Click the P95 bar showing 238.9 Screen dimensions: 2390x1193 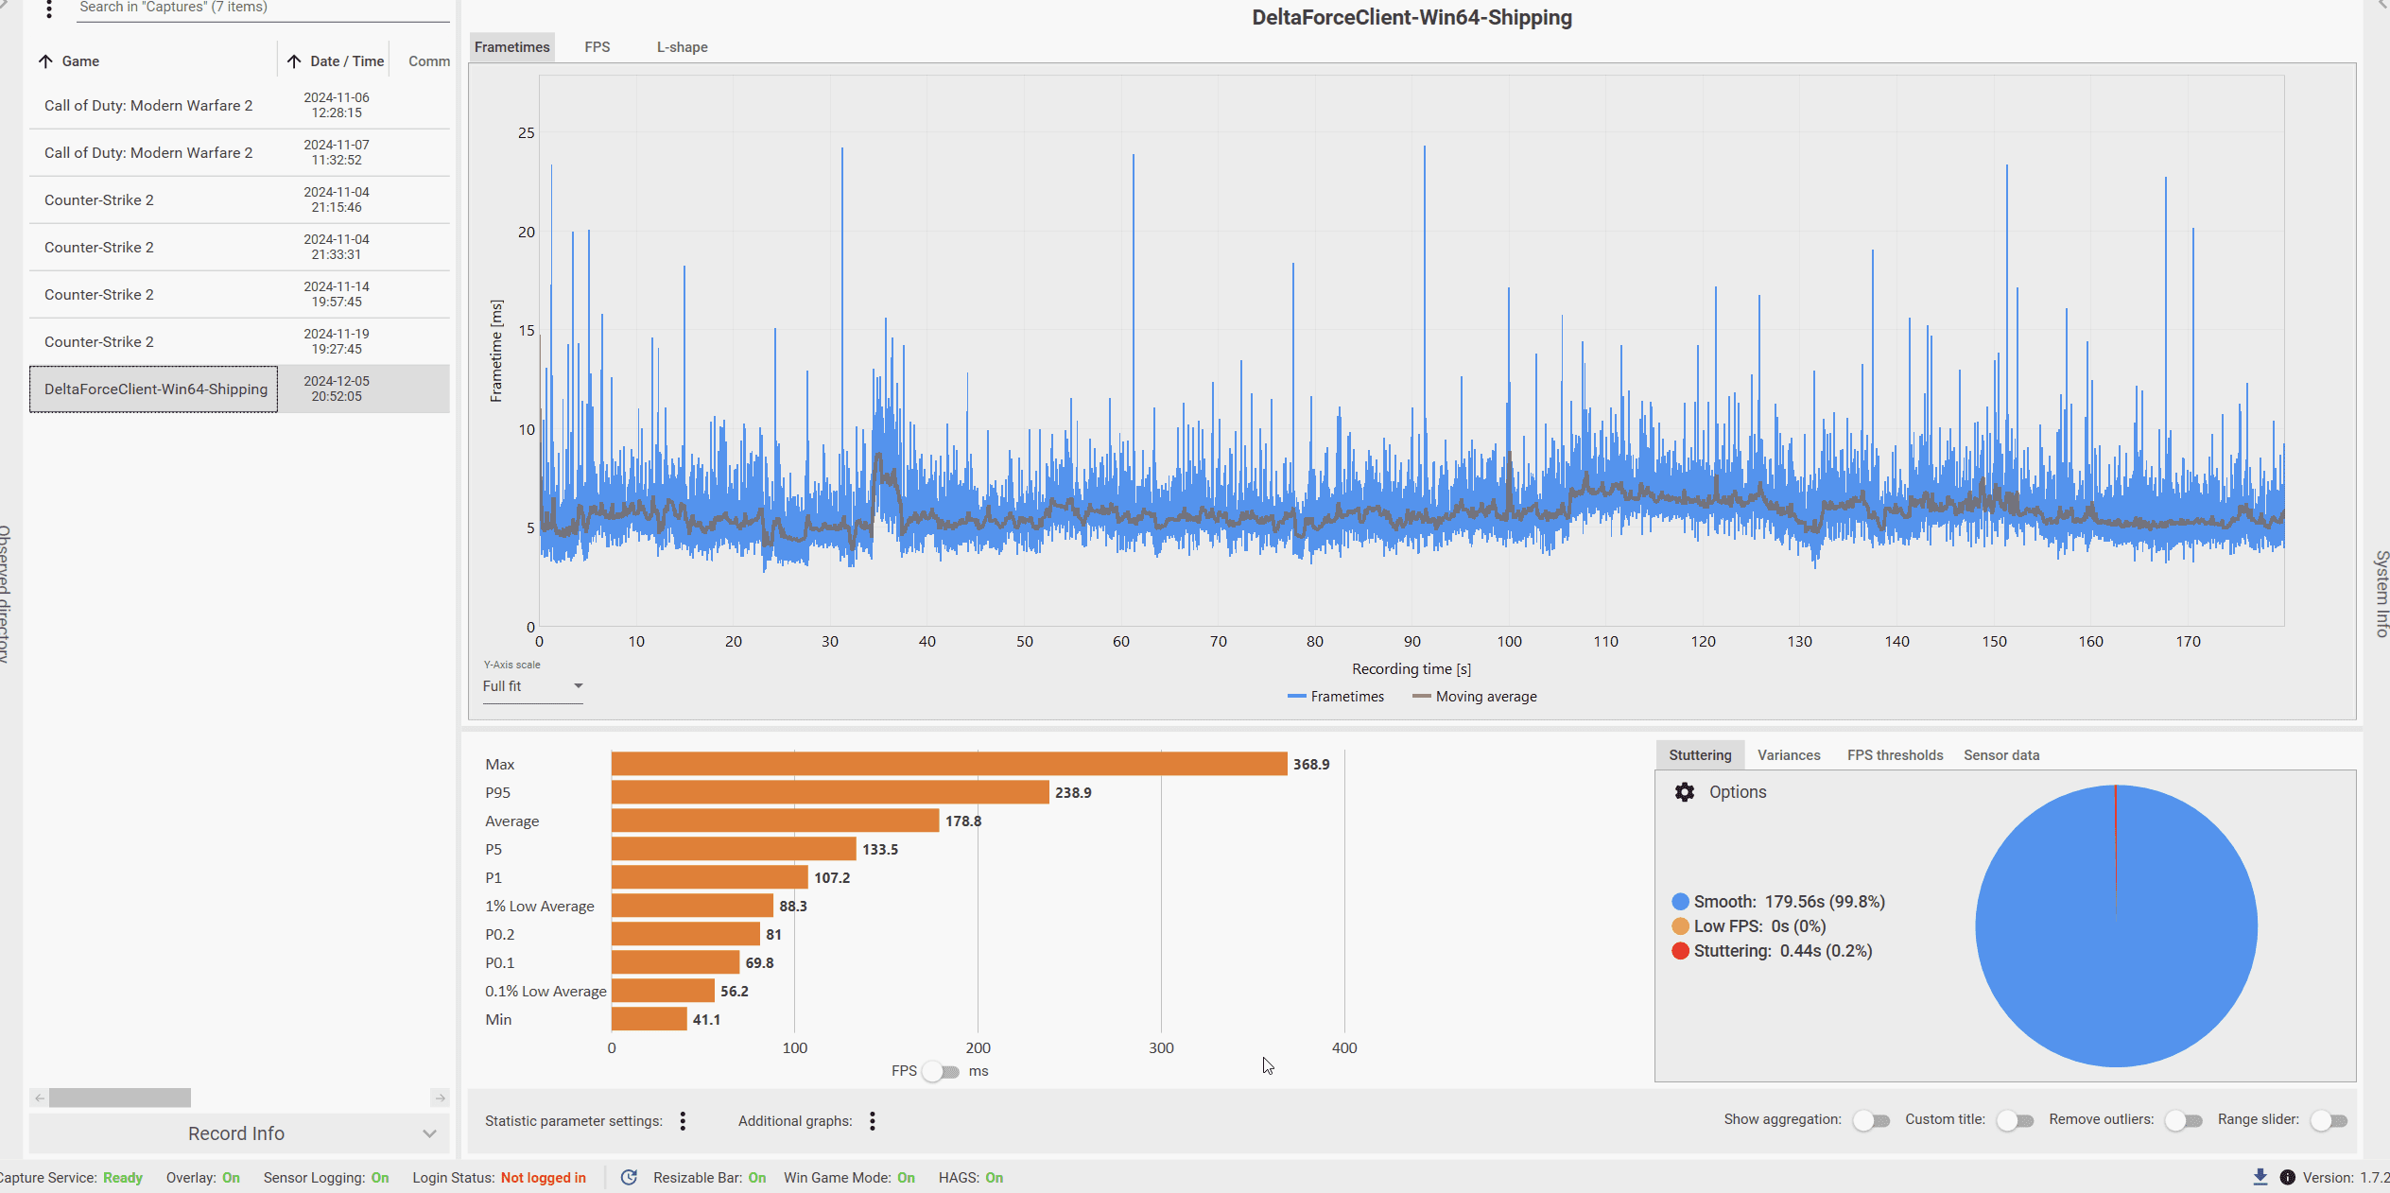830,792
